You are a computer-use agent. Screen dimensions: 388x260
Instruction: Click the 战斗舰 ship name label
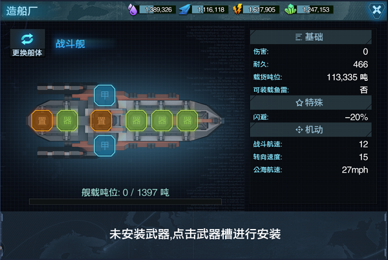click(70, 44)
